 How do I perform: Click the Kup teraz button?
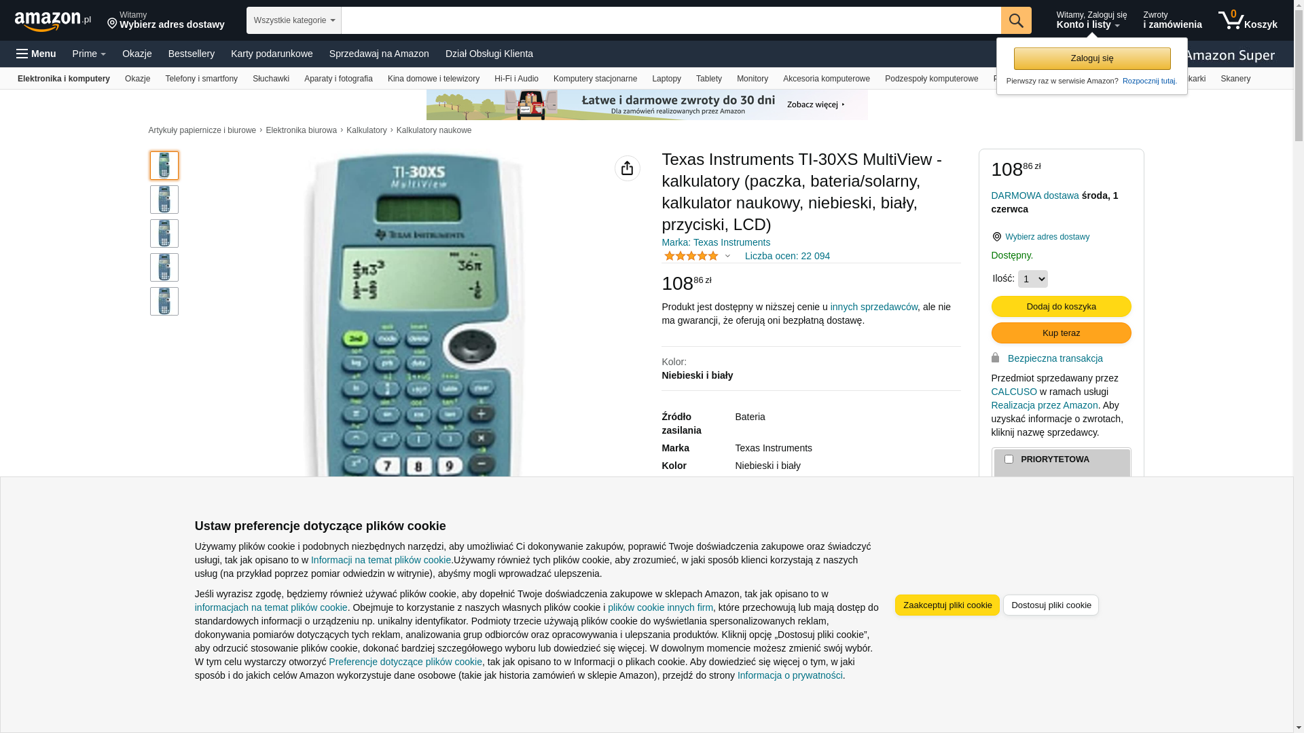1061,333
